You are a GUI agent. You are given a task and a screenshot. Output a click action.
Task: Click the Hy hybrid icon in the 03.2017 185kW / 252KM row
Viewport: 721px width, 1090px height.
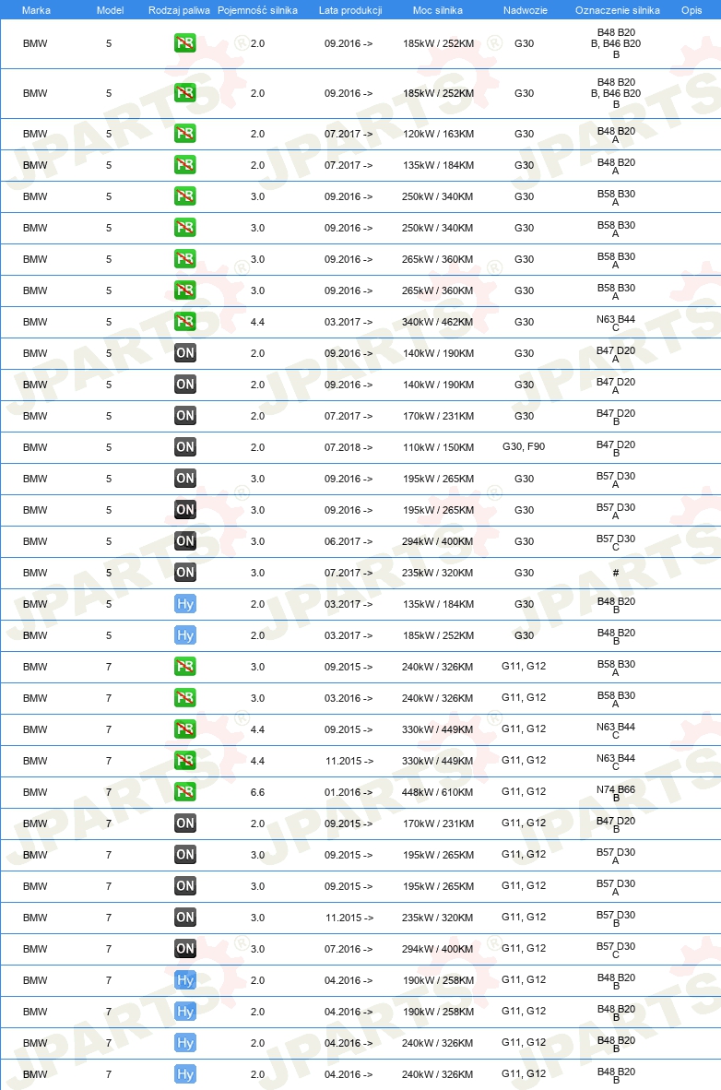(x=185, y=634)
